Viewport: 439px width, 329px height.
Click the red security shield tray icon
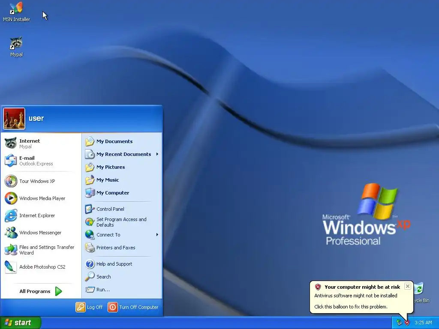pyautogui.click(x=407, y=323)
